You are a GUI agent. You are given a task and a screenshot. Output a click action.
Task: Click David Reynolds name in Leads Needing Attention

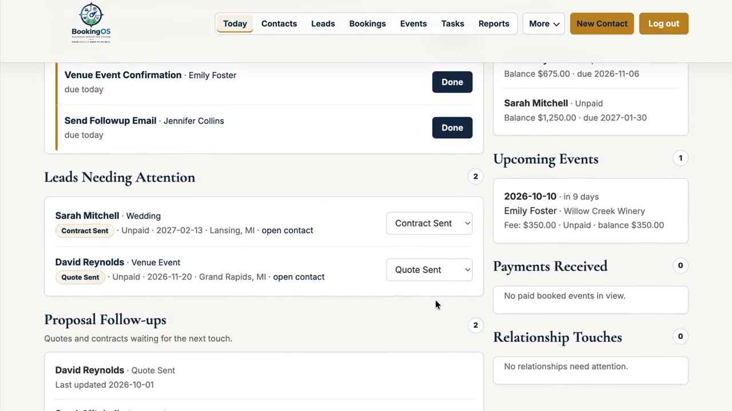pos(90,262)
